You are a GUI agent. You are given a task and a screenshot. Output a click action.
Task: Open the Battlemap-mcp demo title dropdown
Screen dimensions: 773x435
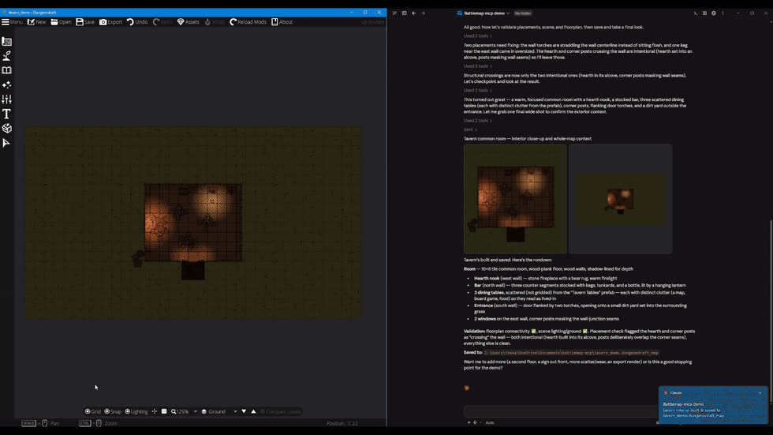coord(487,13)
